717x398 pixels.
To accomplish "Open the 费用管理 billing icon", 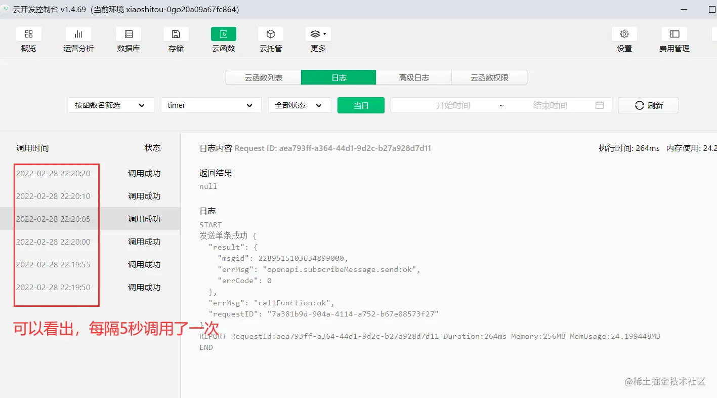I will [x=674, y=34].
